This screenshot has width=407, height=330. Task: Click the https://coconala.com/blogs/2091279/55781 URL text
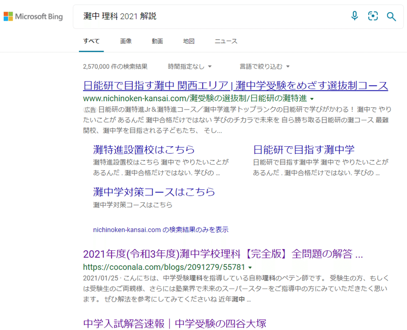(164, 267)
